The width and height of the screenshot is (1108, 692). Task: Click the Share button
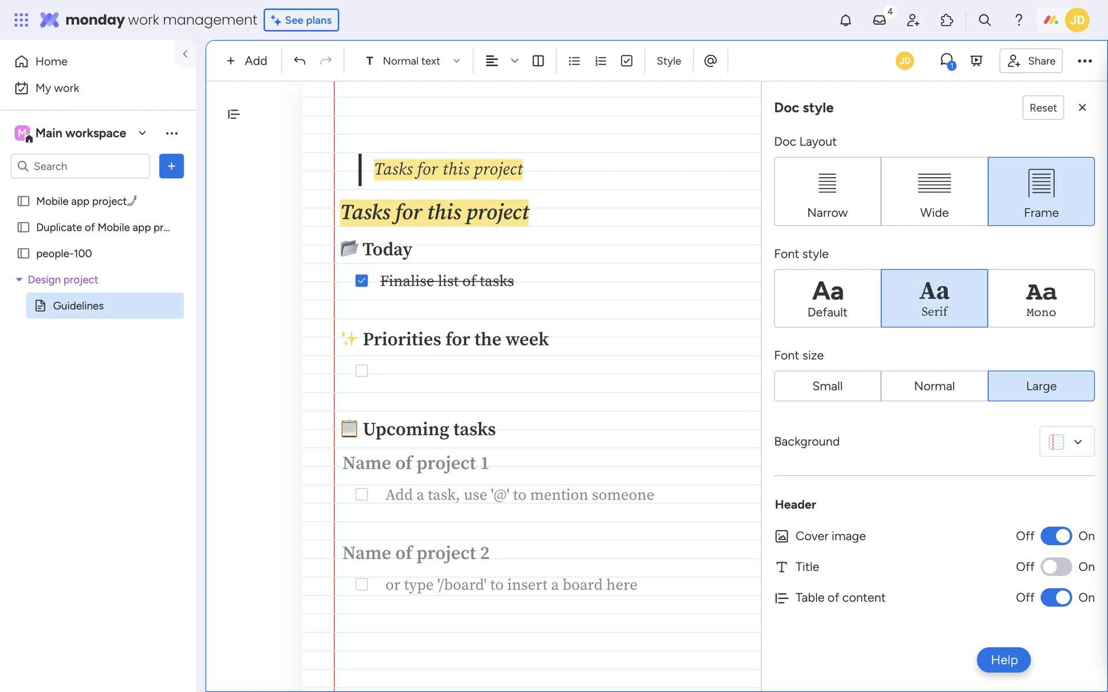[x=1031, y=61]
